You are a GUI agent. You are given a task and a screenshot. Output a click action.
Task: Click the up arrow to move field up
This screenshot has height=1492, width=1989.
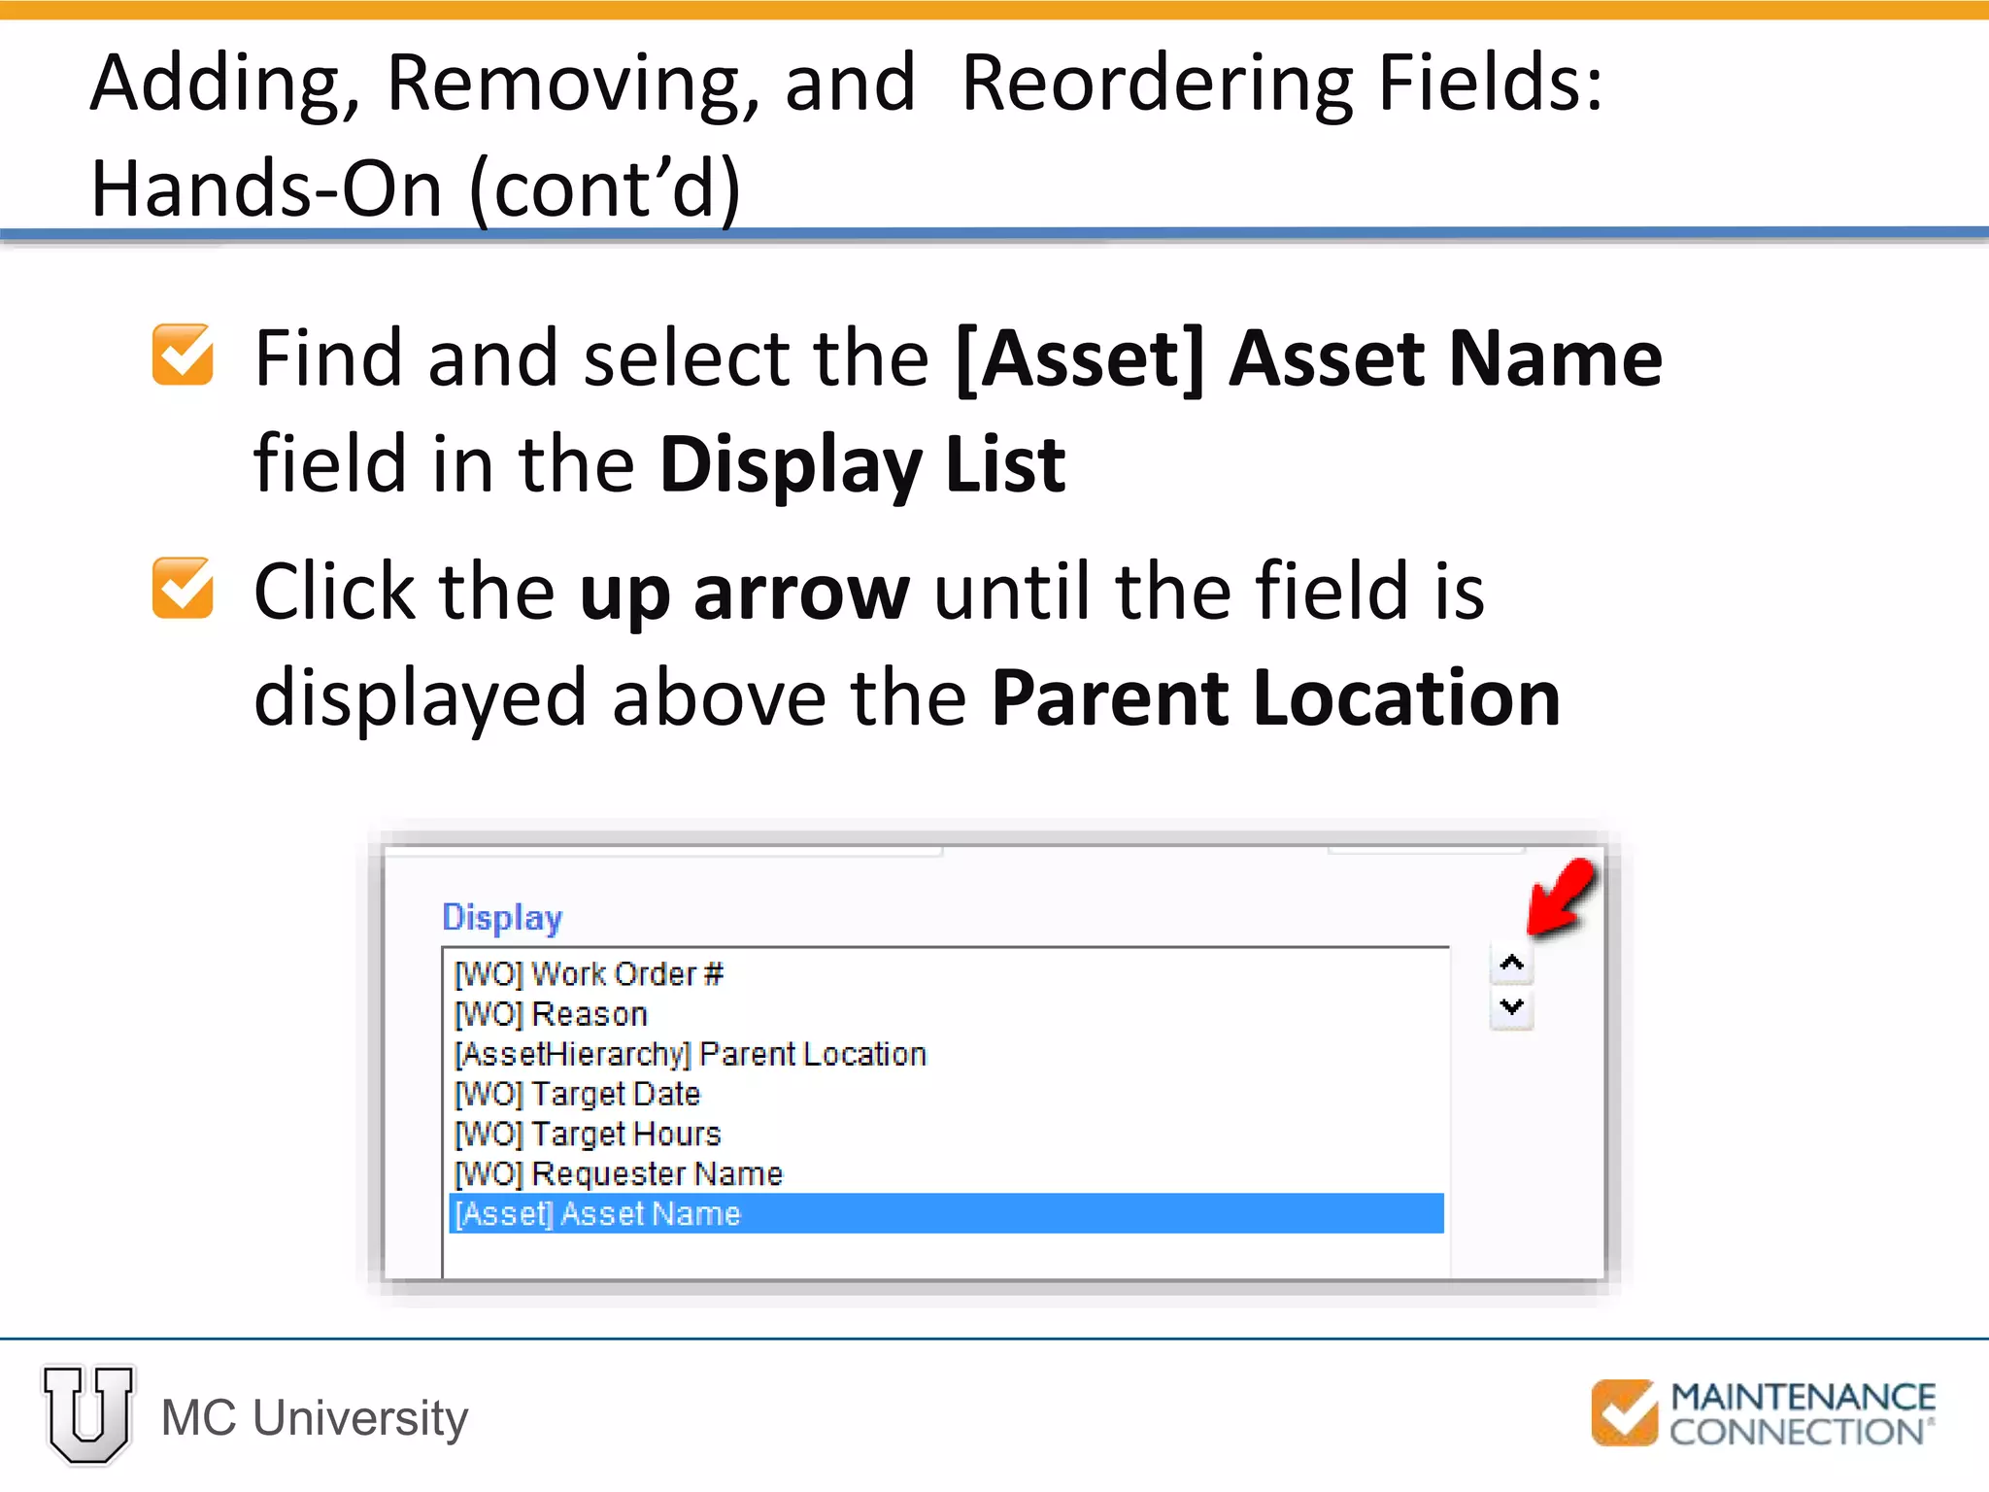point(1511,965)
